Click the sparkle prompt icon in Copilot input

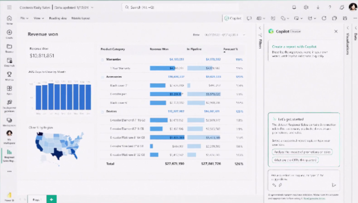coord(274,185)
